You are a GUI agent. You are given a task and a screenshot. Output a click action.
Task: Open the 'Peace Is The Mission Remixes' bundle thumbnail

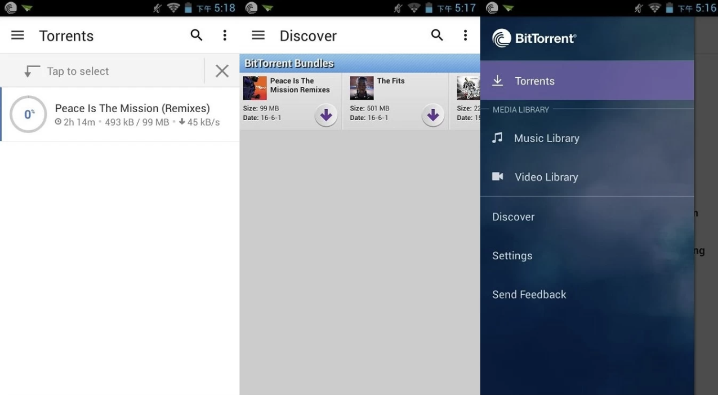coord(255,88)
